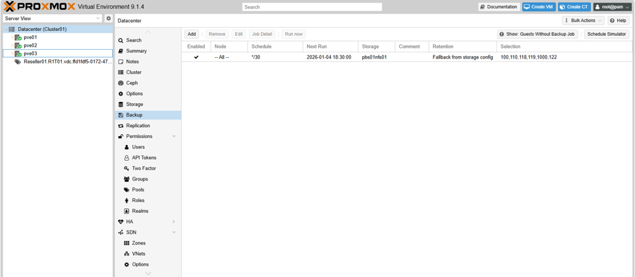Collapse the Datacenter (Cluster01) tree node
The image size is (635, 277).
click(6, 29)
